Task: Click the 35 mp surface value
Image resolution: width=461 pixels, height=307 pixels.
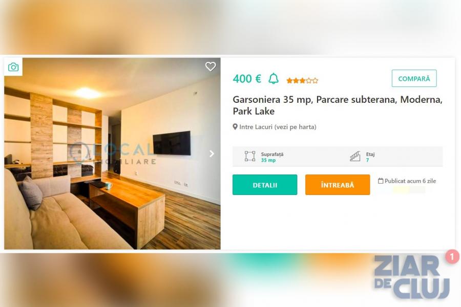Action: [x=268, y=160]
